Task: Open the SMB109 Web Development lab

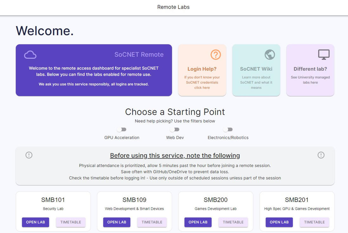Action: pyautogui.click(x=117, y=222)
